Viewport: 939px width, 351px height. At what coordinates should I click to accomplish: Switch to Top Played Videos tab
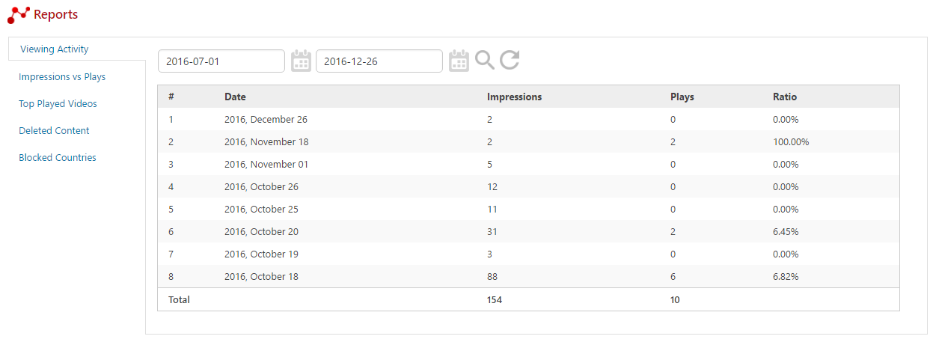coord(58,104)
